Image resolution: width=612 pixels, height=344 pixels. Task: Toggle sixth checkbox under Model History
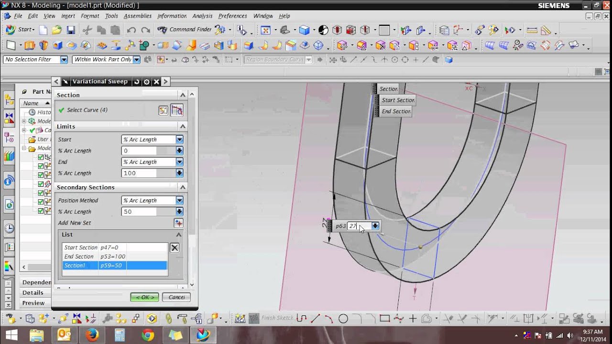41,202
